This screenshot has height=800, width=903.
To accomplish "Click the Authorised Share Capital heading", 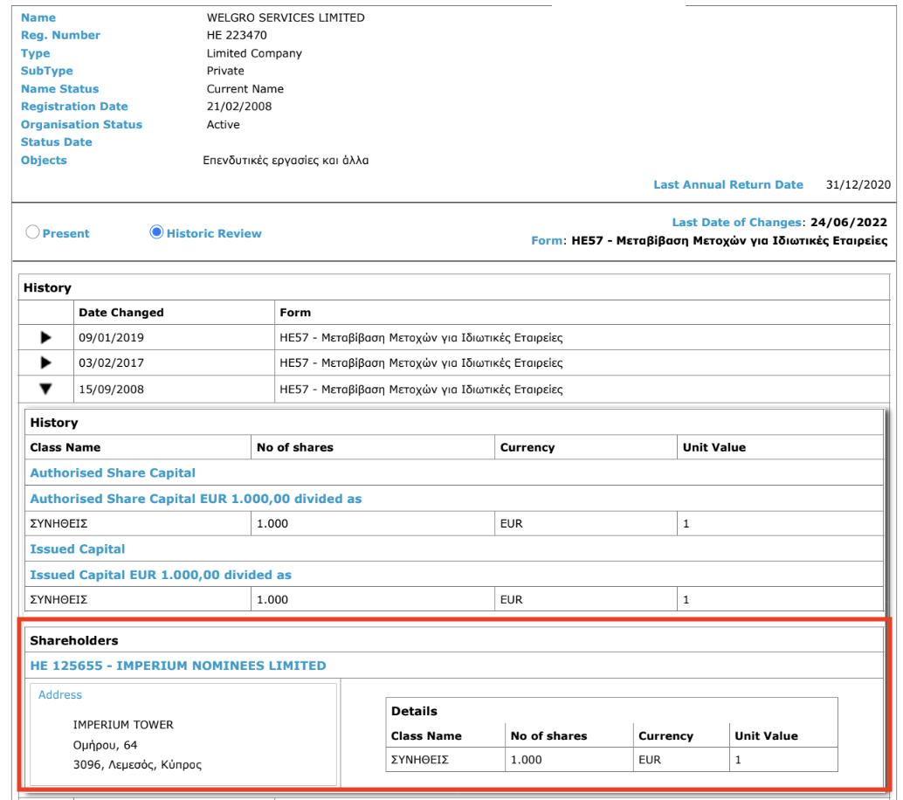I will tap(113, 472).
